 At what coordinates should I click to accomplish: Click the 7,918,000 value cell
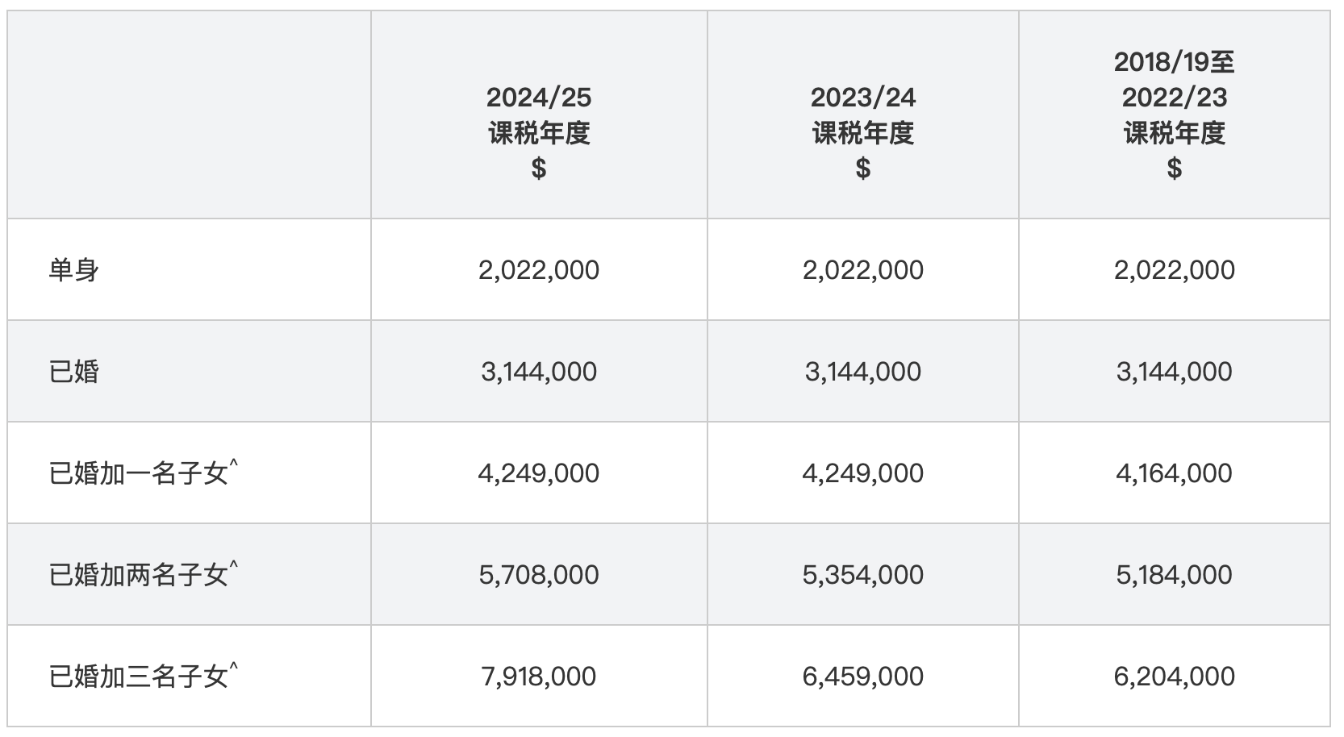pos(539,676)
